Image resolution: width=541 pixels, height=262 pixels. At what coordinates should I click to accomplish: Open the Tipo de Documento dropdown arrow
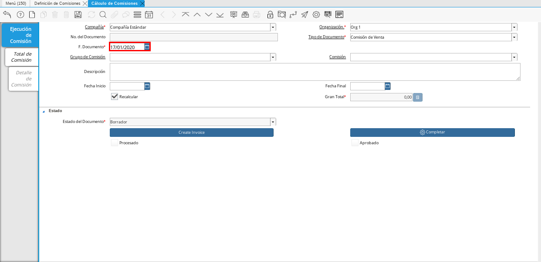click(x=514, y=37)
